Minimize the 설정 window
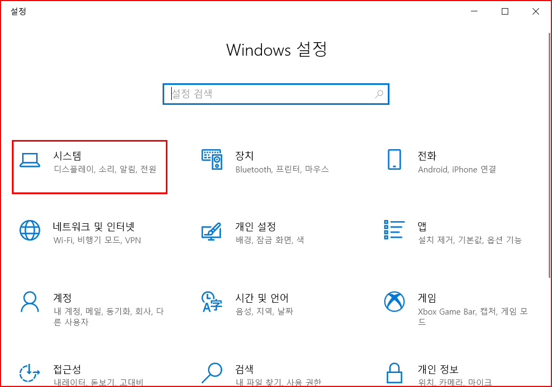Image resolution: width=552 pixels, height=387 pixels. (474, 11)
